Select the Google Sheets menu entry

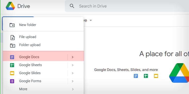click(x=43, y=65)
